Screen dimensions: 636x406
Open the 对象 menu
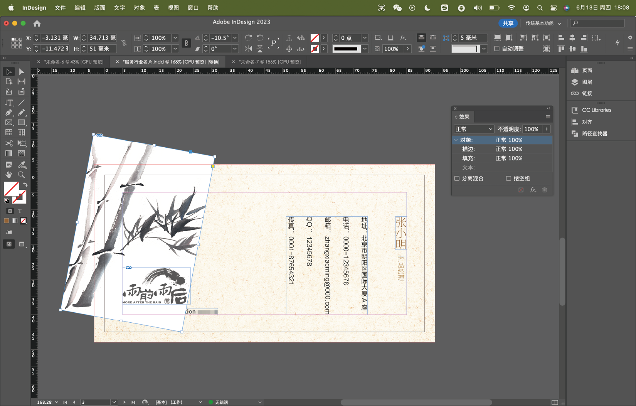[139, 8]
